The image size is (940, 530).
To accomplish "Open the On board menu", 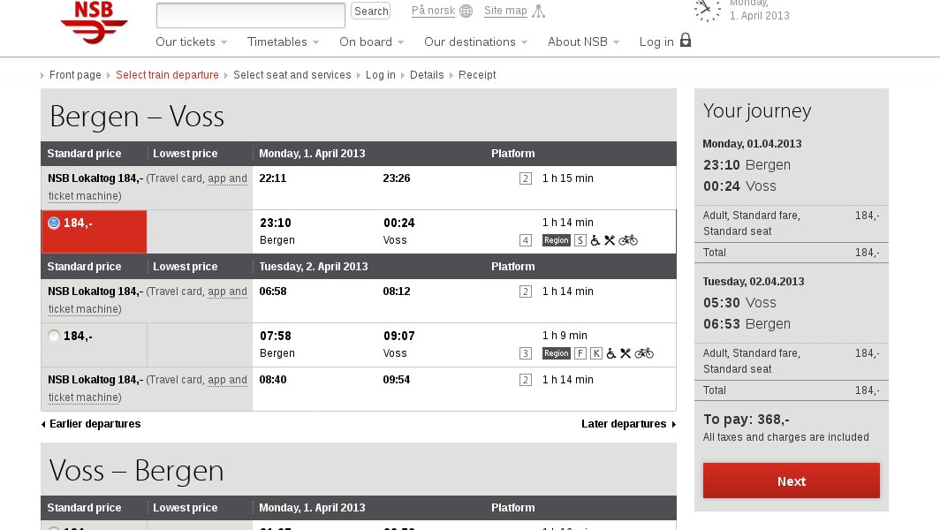I will tap(371, 42).
